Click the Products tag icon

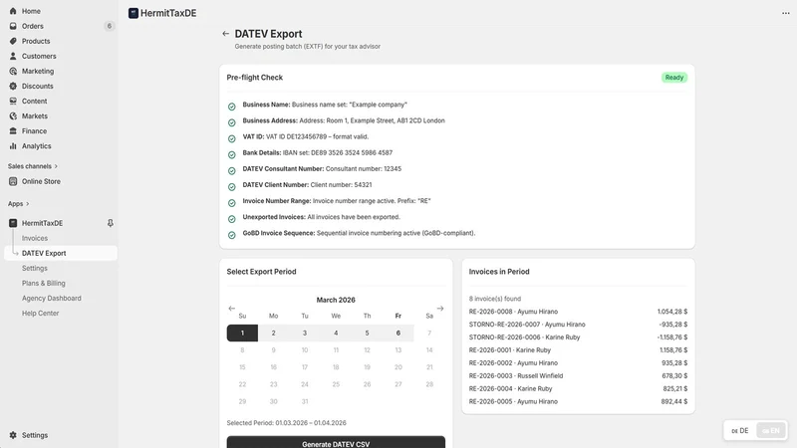[13, 41]
